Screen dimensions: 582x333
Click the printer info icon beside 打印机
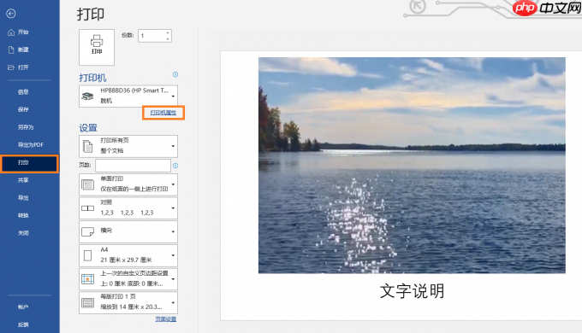click(175, 74)
